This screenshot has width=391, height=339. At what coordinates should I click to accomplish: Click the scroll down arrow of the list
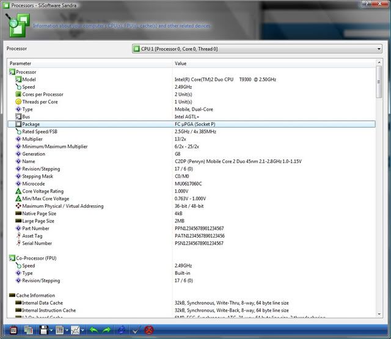(x=379, y=315)
